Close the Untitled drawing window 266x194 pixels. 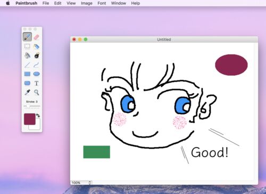pos(74,39)
